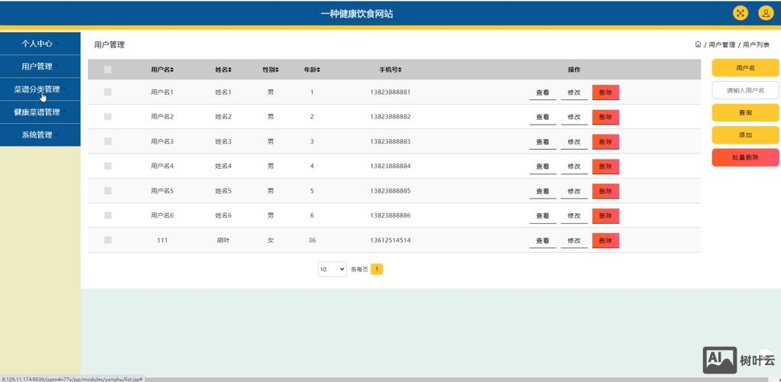Screen dimensions: 781x382
Task: Click the home icon in the breadcrumb
Action: [698, 44]
